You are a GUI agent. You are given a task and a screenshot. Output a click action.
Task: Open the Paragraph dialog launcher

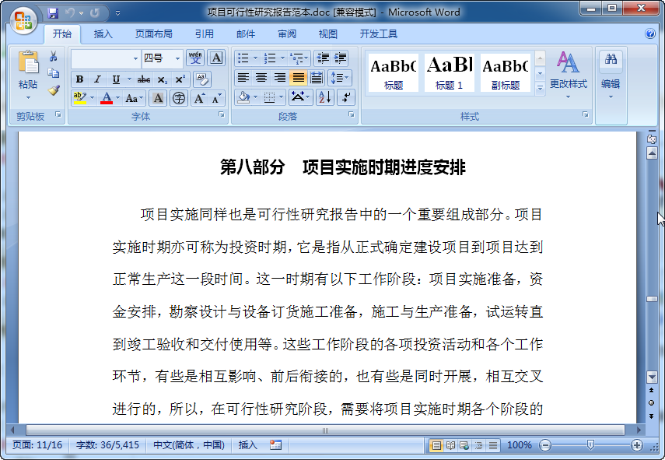(351, 114)
